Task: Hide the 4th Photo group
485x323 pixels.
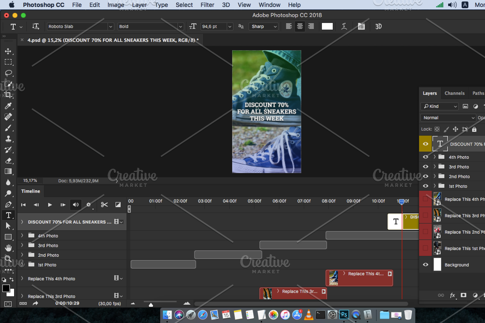Action: click(425, 157)
